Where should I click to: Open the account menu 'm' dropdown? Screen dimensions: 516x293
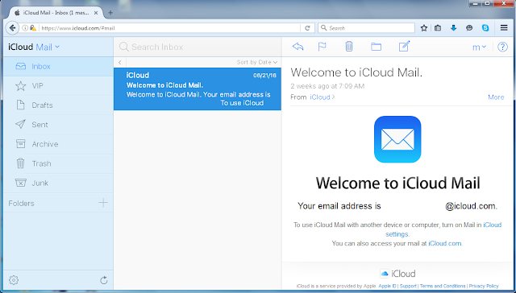click(x=479, y=47)
